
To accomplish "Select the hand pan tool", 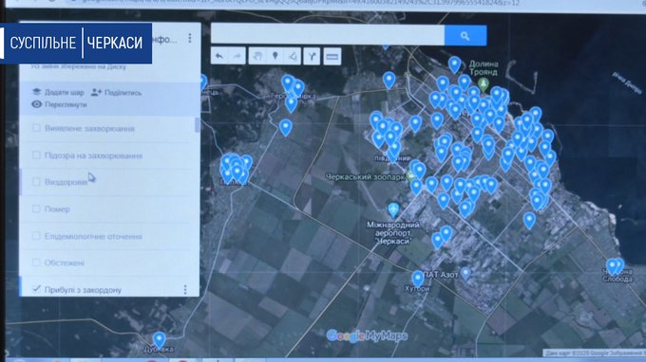I will coord(257,56).
